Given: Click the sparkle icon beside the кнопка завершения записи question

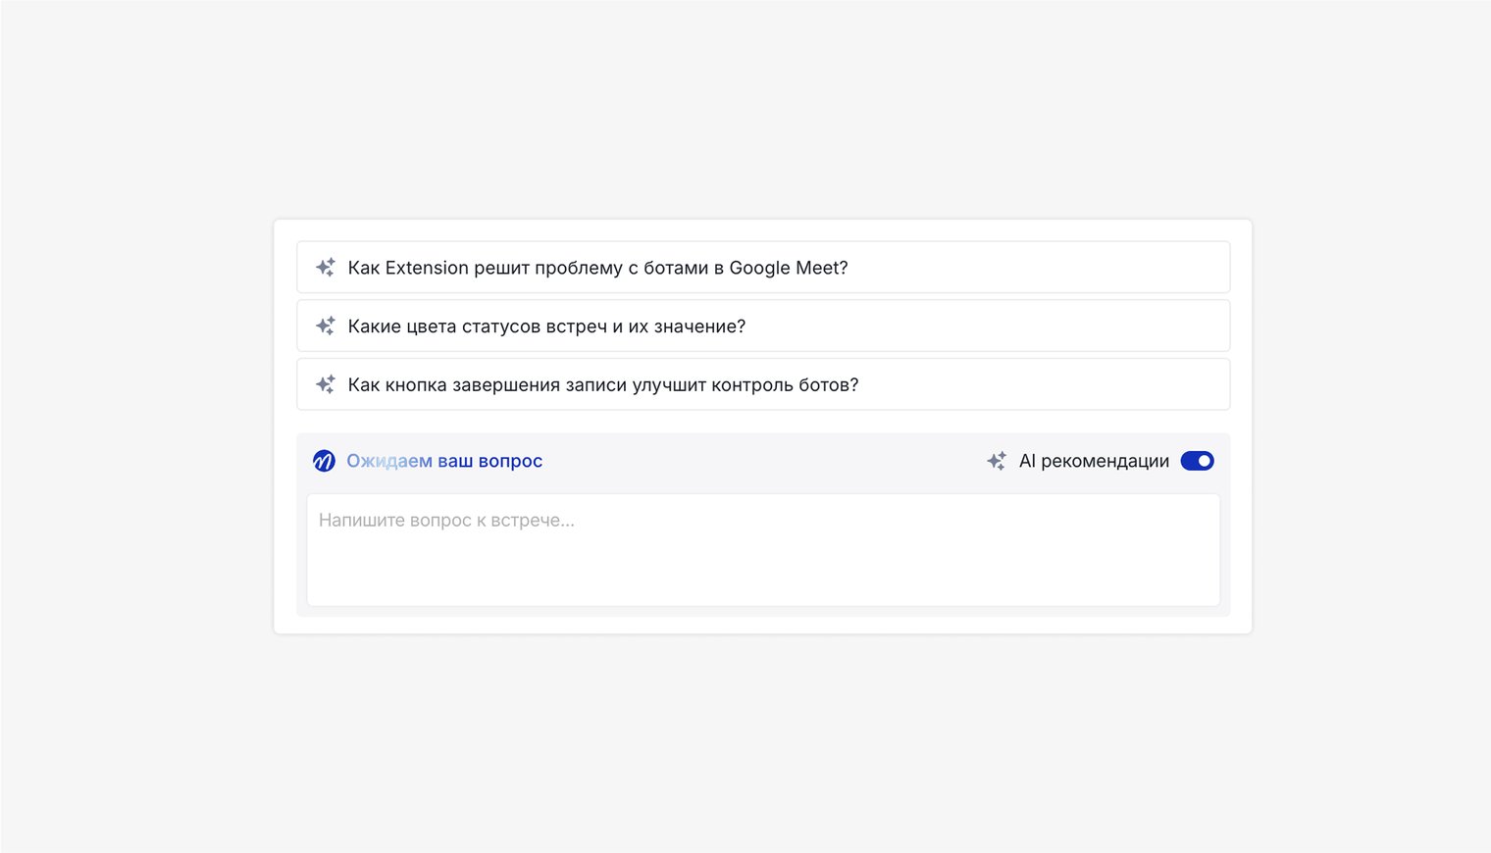Looking at the screenshot, I should pos(326,384).
